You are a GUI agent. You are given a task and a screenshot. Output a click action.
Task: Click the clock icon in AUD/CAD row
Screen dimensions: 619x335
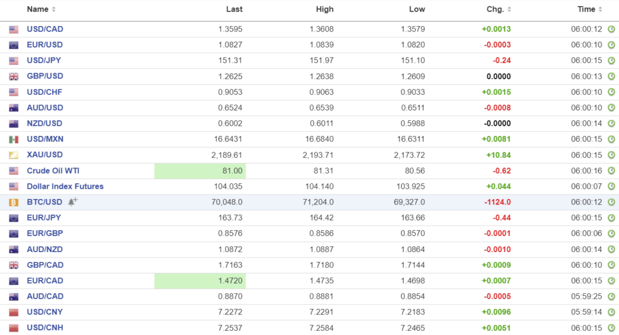pyautogui.click(x=611, y=296)
